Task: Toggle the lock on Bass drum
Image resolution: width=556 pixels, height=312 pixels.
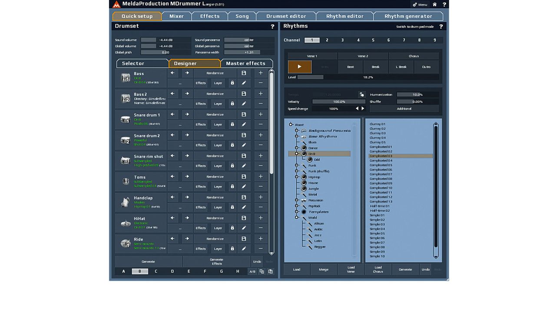Action: [x=232, y=83]
